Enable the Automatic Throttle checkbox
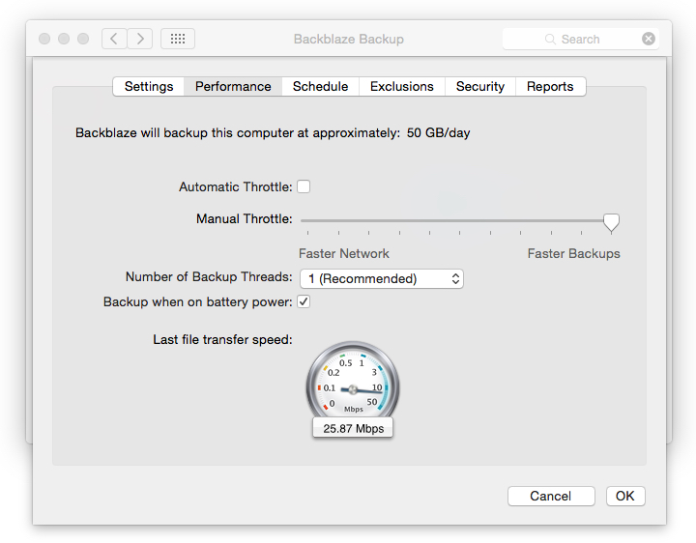 coord(304,186)
